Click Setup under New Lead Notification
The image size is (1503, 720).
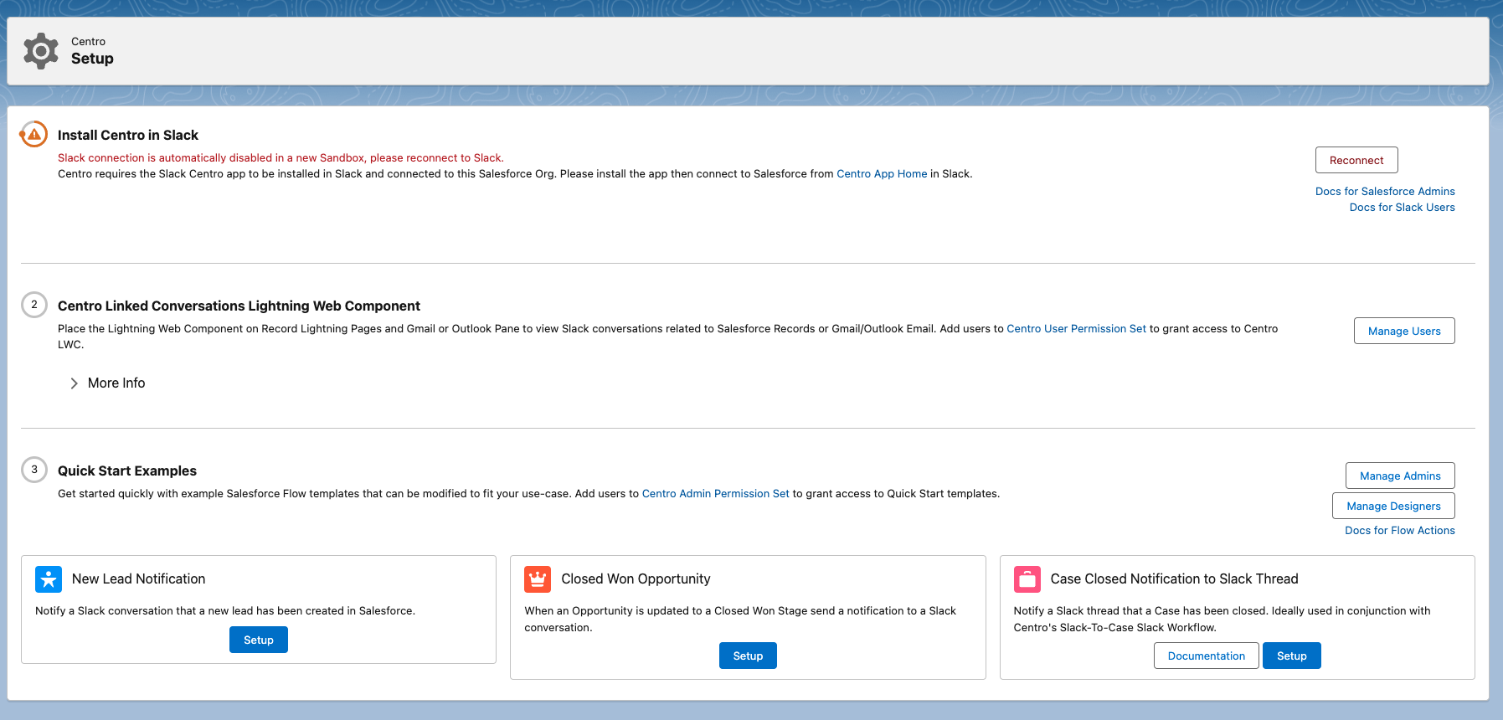click(x=259, y=640)
